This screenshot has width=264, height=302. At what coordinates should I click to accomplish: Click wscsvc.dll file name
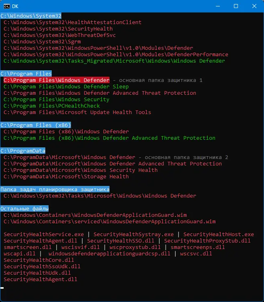196,254
